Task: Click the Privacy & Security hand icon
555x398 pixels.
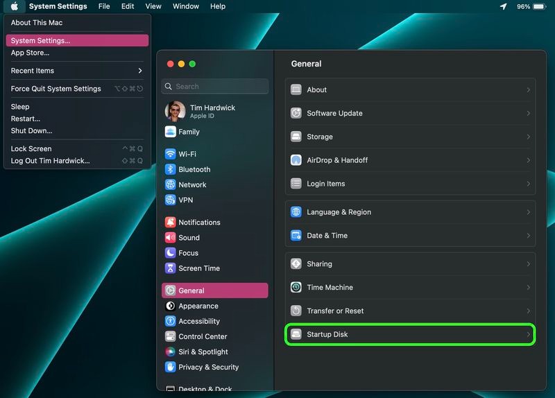Action: coord(170,367)
